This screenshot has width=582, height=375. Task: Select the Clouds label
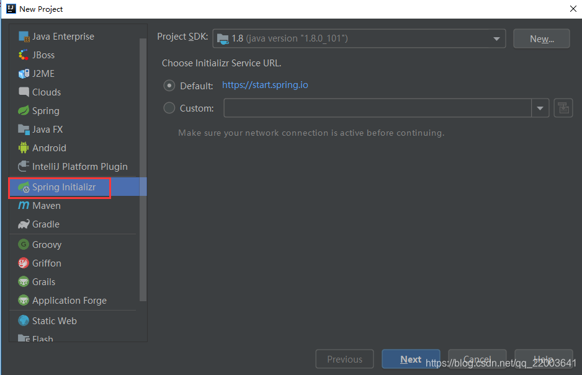pos(47,92)
